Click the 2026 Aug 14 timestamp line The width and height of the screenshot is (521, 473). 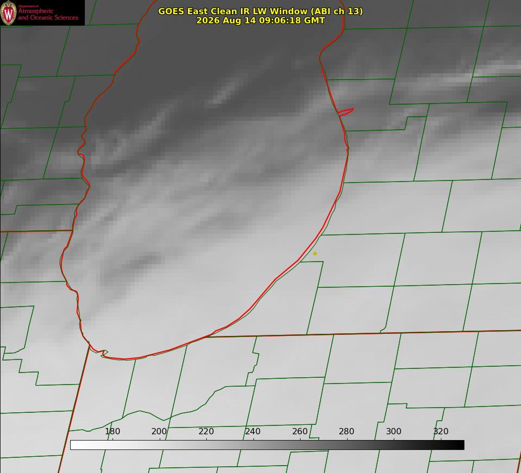pyautogui.click(x=260, y=20)
